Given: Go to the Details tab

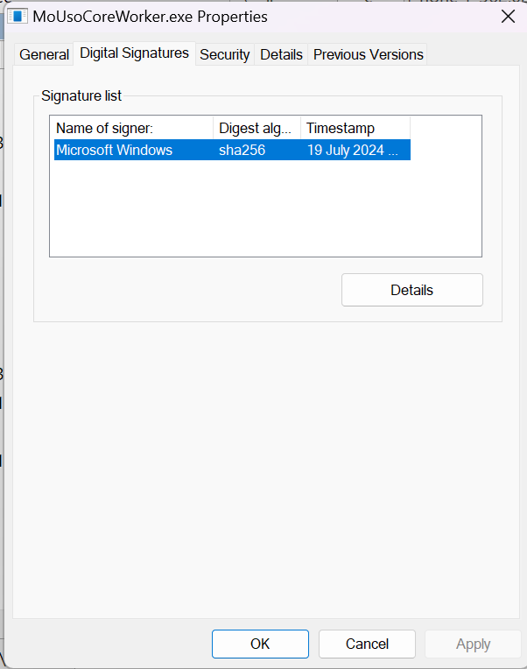Looking at the screenshot, I should (x=281, y=54).
